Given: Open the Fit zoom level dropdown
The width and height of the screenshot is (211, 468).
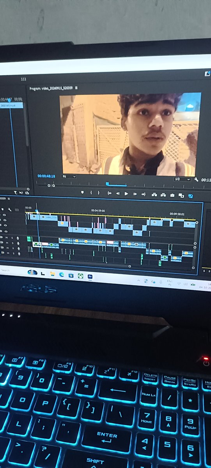Looking at the screenshot, I should [x=69, y=176].
